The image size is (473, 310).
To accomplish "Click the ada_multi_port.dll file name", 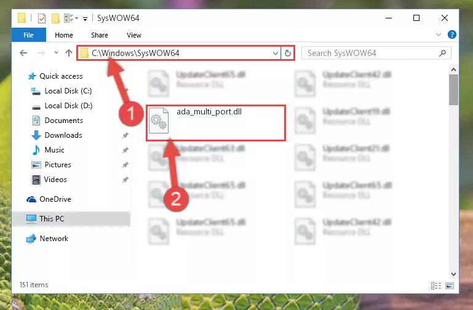I will [209, 111].
